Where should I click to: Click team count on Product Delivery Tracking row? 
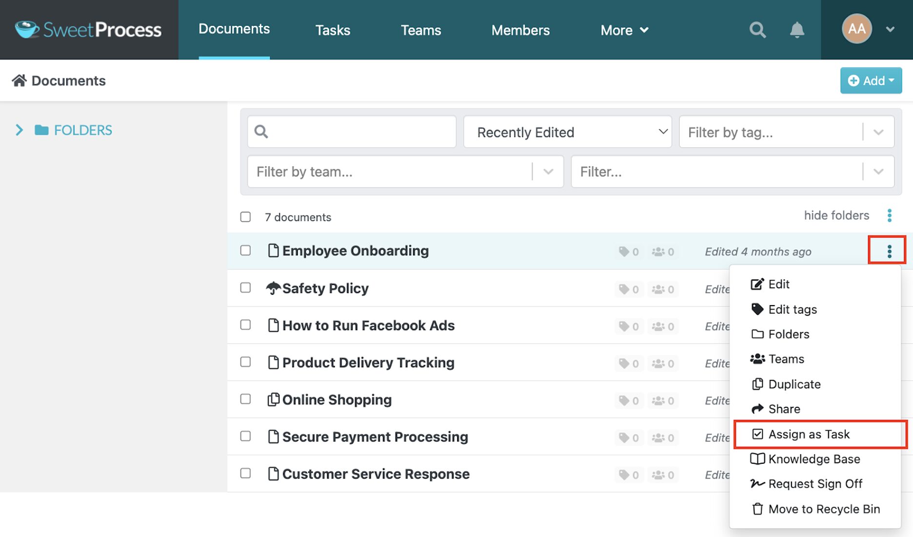point(663,363)
